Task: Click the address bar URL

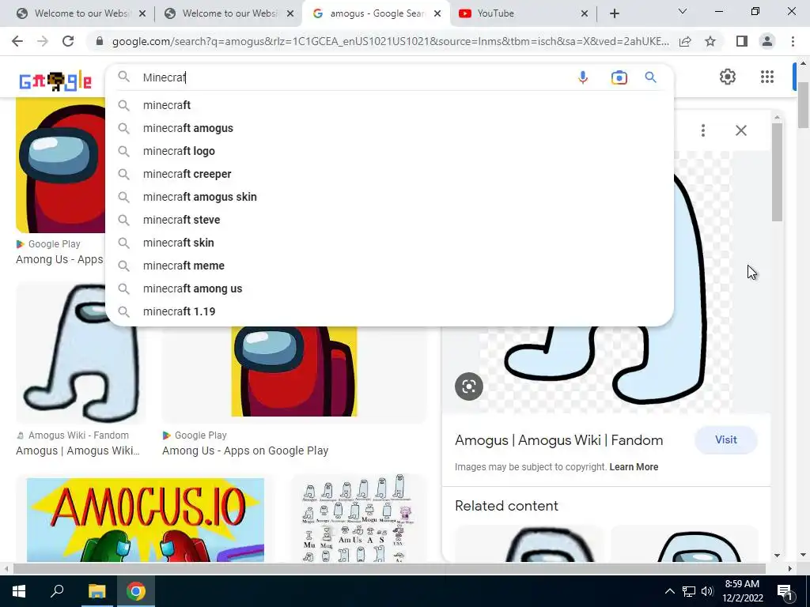Action: pyautogui.click(x=390, y=41)
